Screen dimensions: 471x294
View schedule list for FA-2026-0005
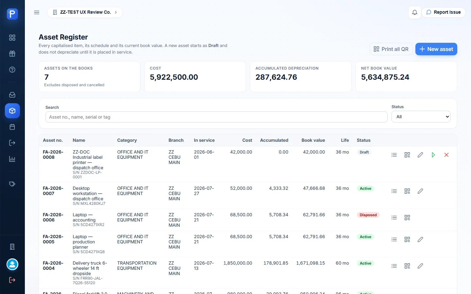point(394,239)
